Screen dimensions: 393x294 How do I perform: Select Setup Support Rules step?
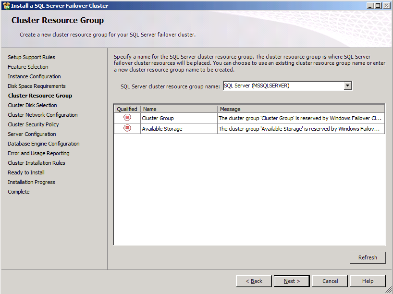(31, 57)
